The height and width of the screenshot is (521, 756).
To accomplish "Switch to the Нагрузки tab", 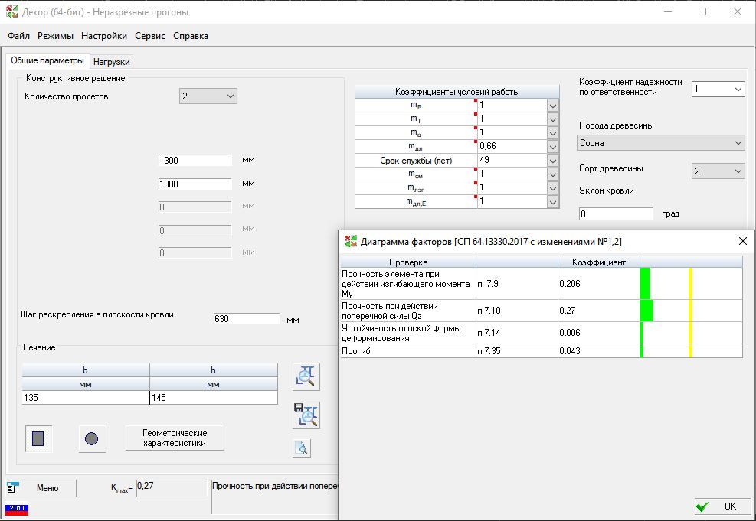I will point(112,62).
